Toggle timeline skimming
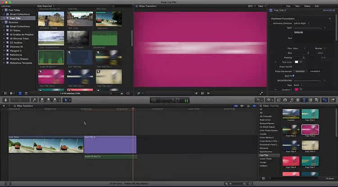 pyautogui.click(x=236, y=106)
